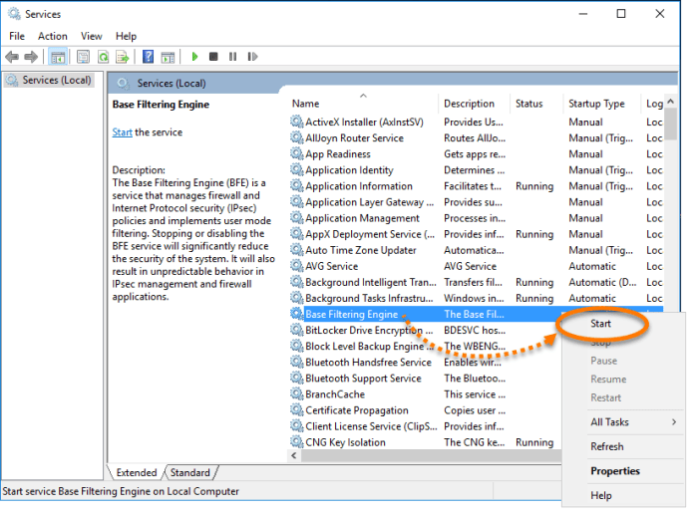
Task: Select Application Layer Gateway service
Action: [476, 202]
